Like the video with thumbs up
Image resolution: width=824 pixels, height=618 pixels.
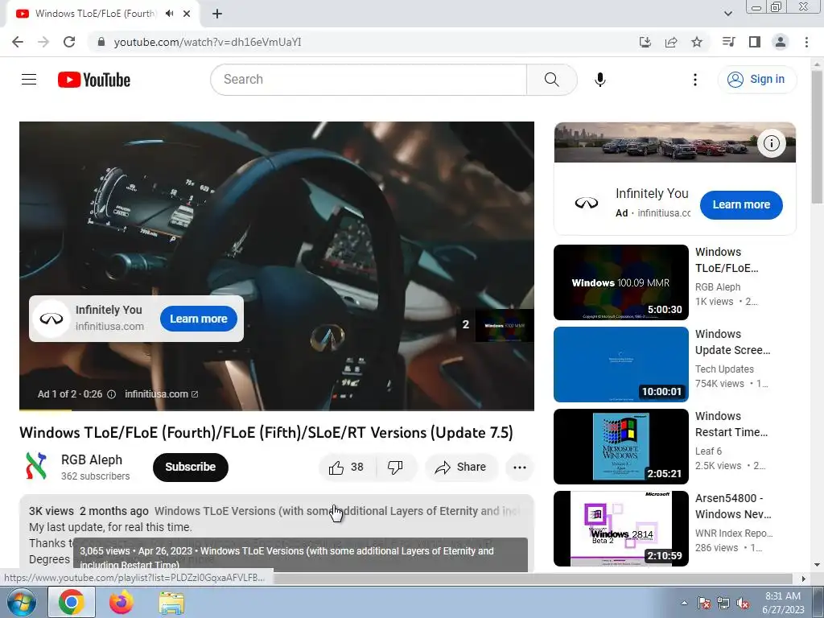[347, 468]
